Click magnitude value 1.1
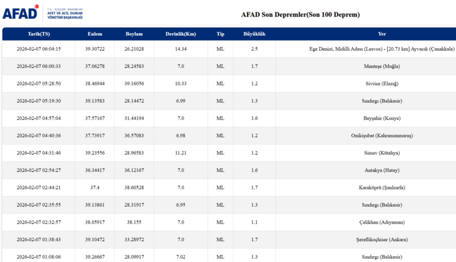The image size is (456, 262). pyautogui.click(x=254, y=222)
